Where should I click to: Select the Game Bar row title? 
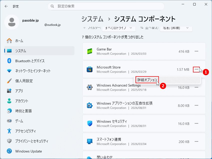(x=104, y=49)
